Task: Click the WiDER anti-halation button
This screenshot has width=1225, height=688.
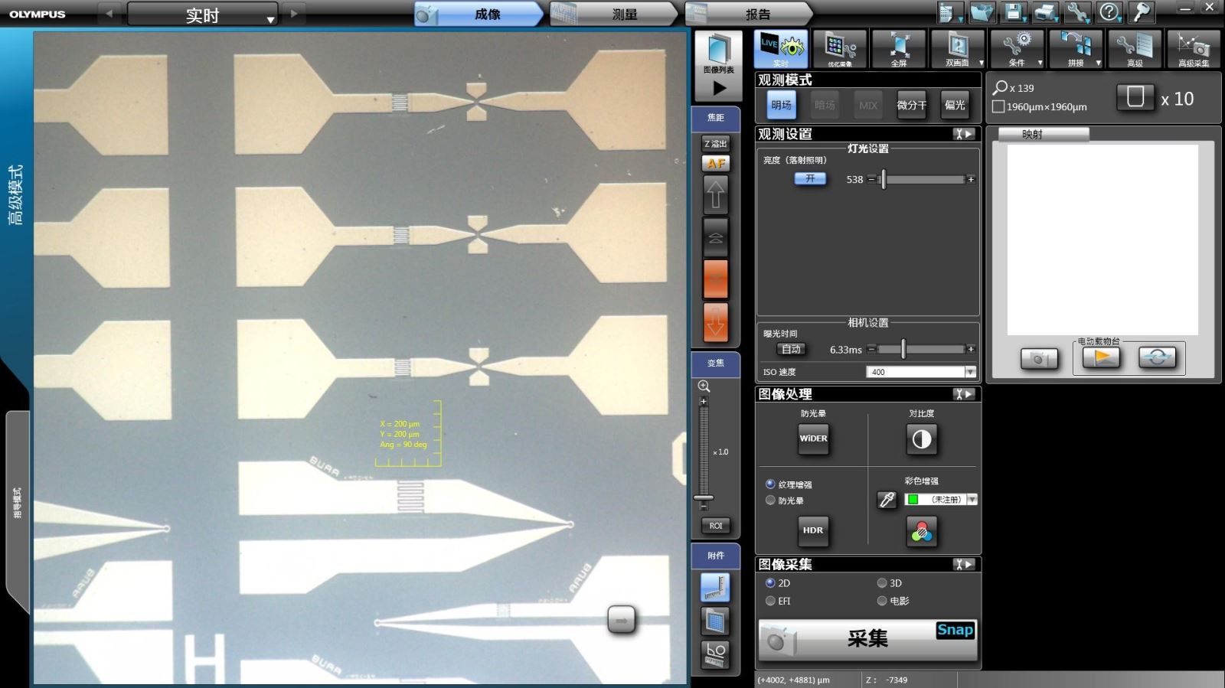Action: point(813,439)
